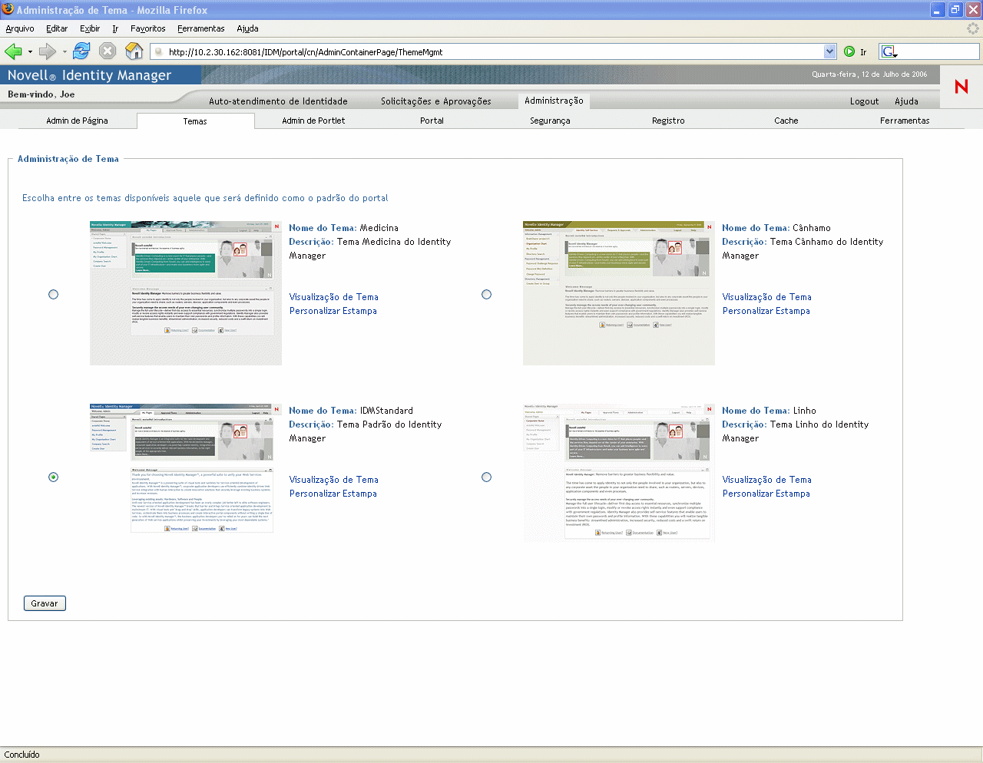983x763 pixels.
Task: Open the Ir menu
Action: 115,28
